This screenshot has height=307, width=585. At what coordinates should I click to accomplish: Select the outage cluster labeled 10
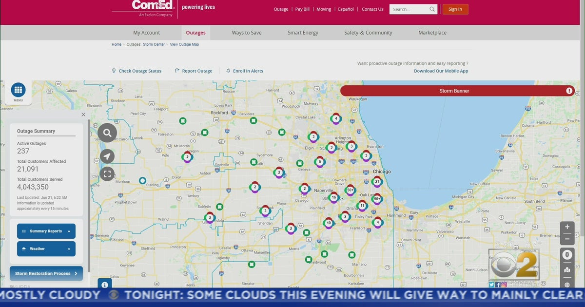click(x=329, y=223)
